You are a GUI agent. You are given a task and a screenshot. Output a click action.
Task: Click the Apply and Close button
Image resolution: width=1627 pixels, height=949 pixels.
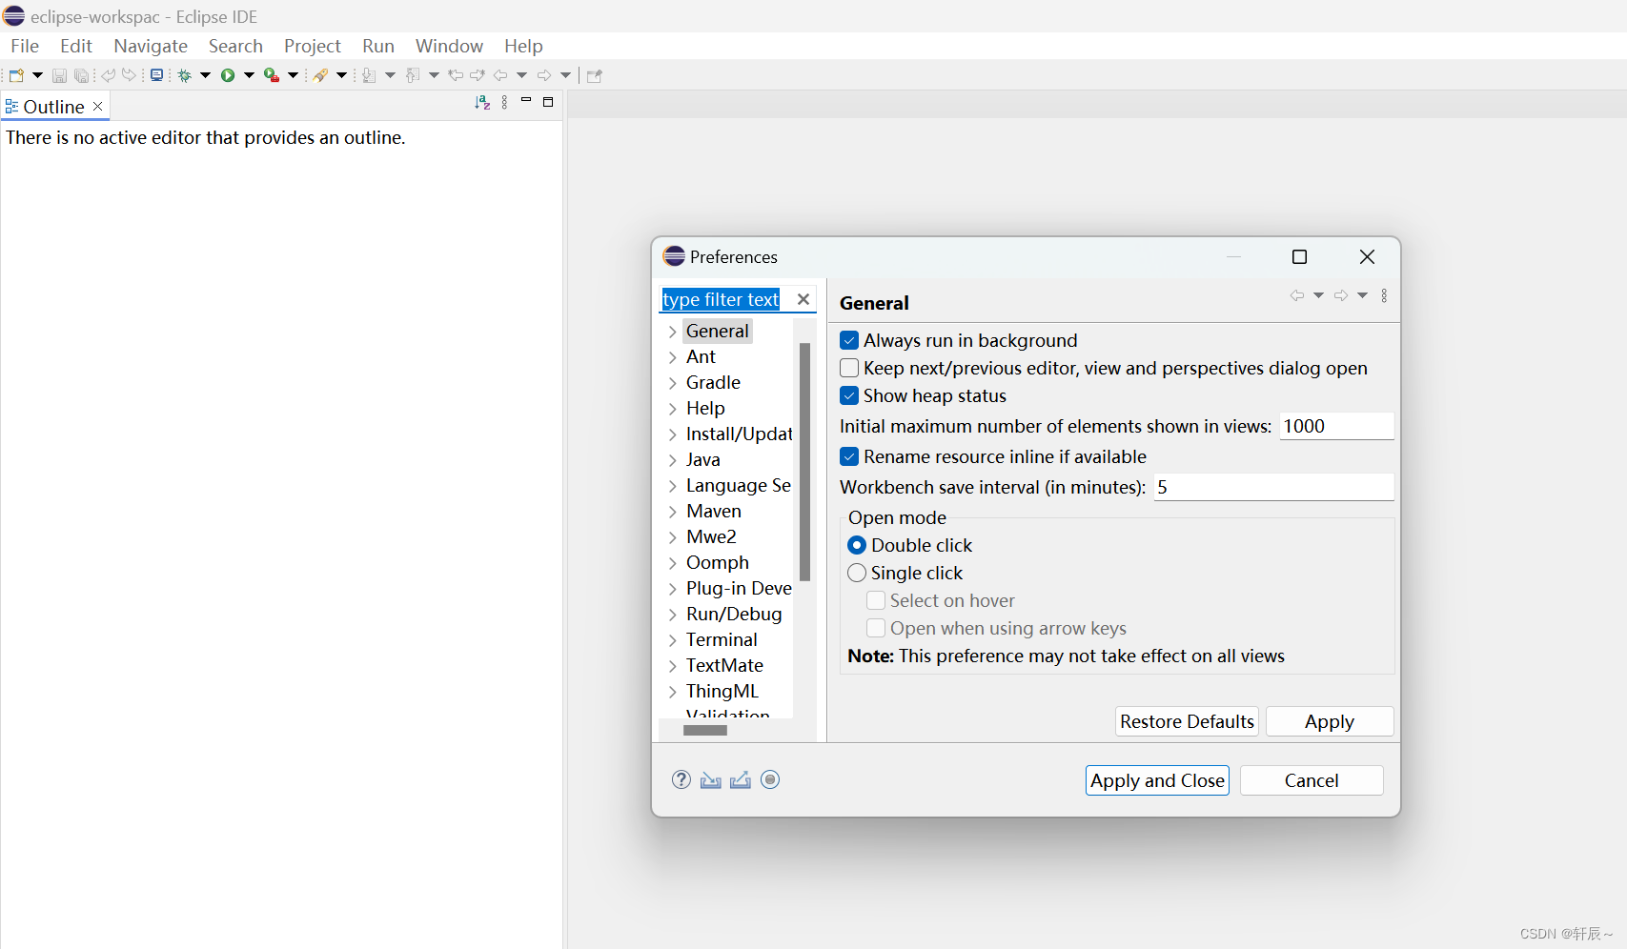(1157, 780)
